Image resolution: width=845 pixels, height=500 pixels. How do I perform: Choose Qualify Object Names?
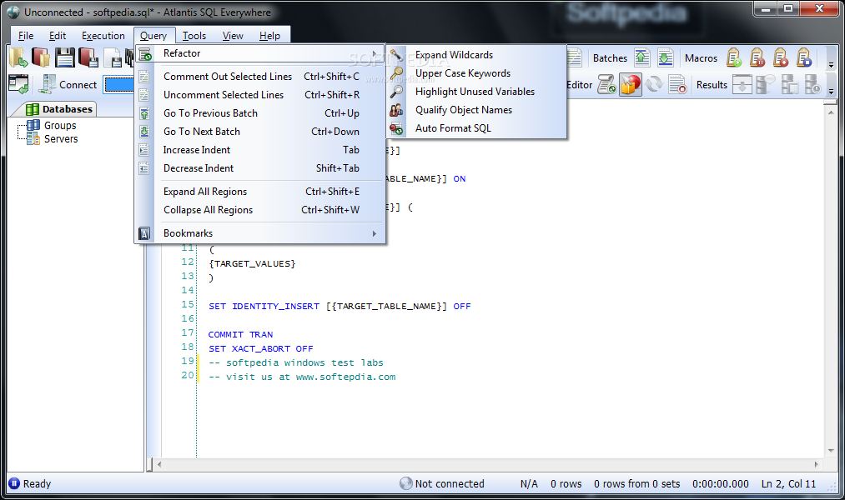click(x=476, y=110)
